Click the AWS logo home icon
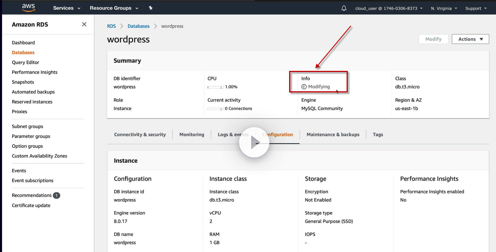 click(29, 8)
